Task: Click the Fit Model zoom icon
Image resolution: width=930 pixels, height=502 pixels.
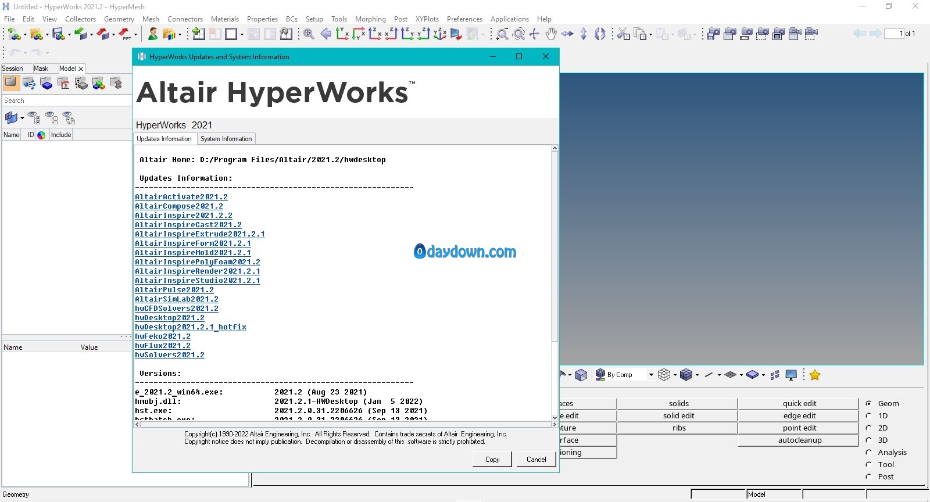Action: coord(309,34)
